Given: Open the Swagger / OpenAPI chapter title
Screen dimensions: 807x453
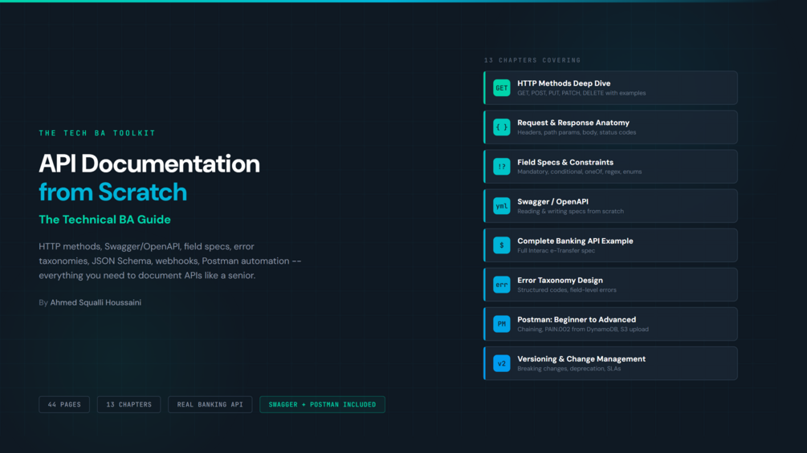Looking at the screenshot, I should pos(552,202).
